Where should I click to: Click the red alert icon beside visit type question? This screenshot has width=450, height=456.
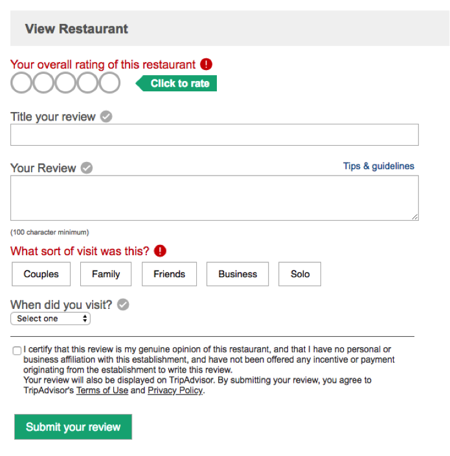tap(160, 251)
